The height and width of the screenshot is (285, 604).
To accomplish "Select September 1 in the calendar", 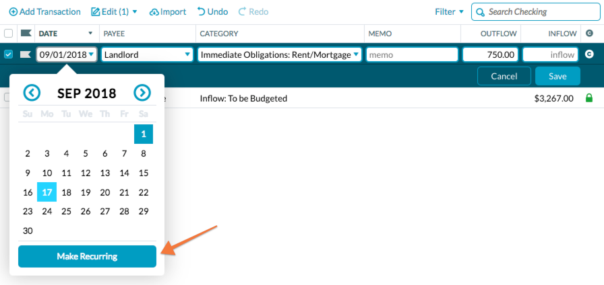I will 144,134.
